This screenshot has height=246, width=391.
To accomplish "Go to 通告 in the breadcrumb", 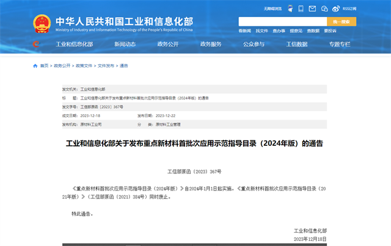I will (x=123, y=66).
